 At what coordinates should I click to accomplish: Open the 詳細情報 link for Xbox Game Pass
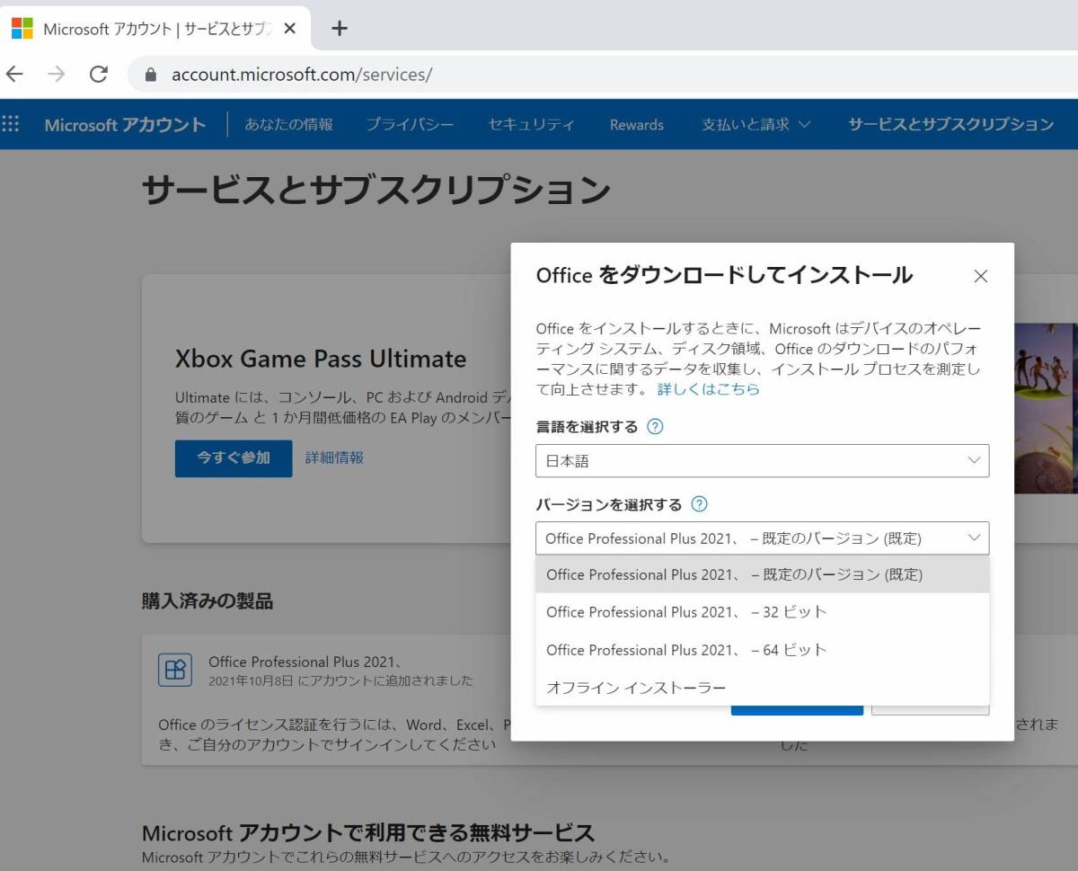[x=334, y=458]
